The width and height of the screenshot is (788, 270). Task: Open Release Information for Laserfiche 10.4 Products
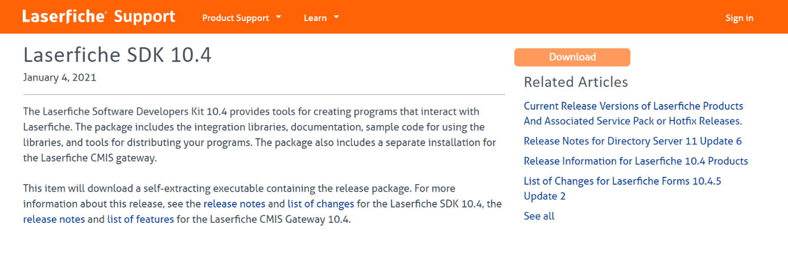[x=636, y=161]
